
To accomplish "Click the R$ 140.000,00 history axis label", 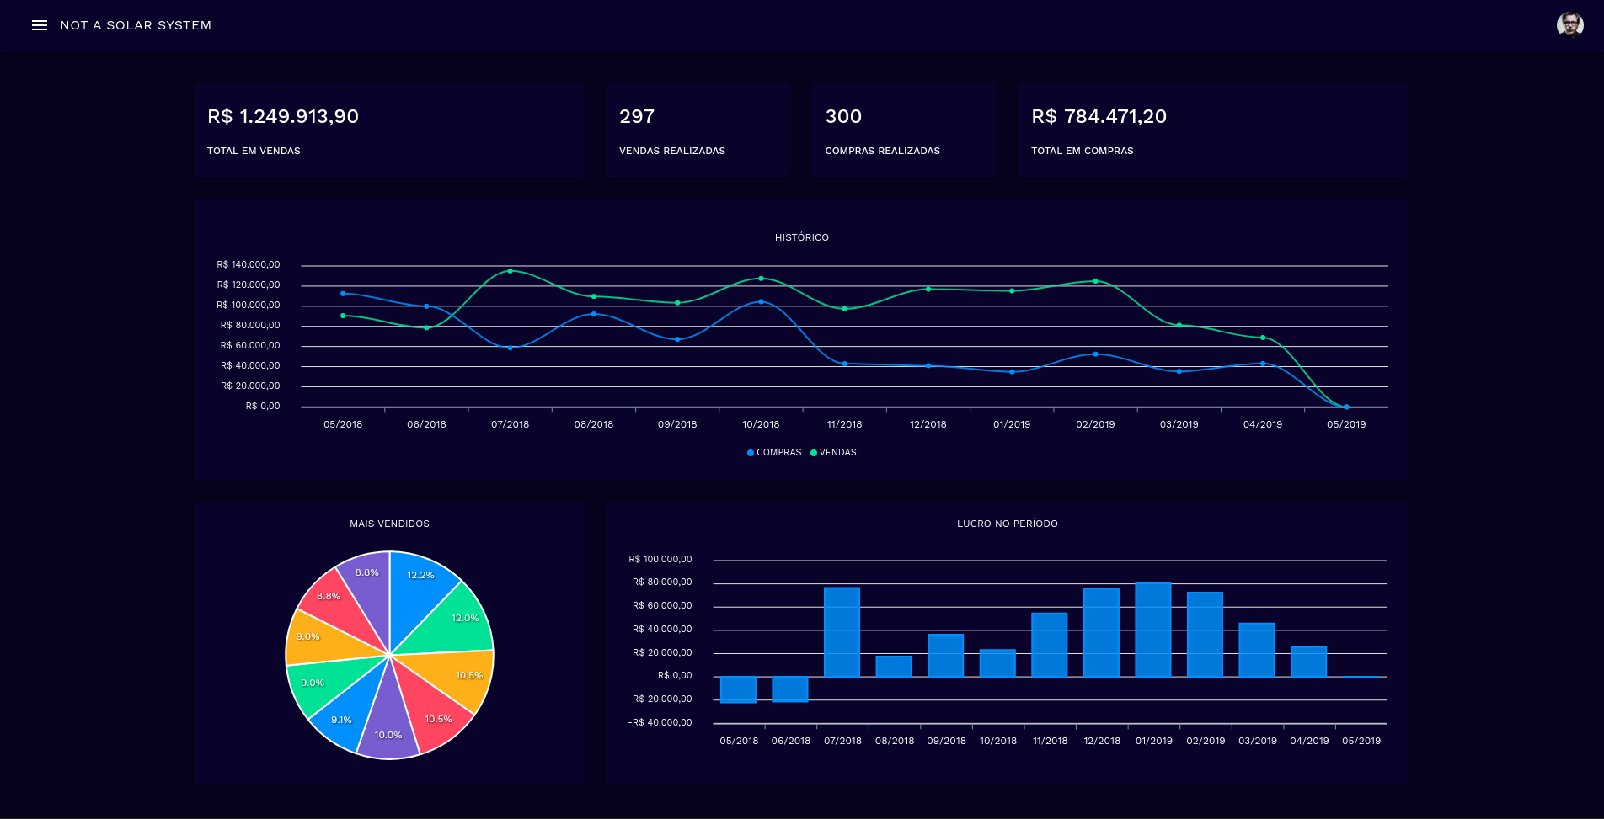I will 248,264.
